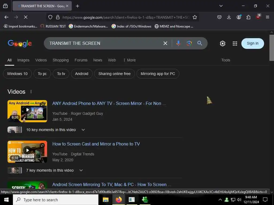Image resolution: width=274 pixels, height=205 pixels.
Task: Open the extensions puzzle icon
Action: click(x=248, y=17)
